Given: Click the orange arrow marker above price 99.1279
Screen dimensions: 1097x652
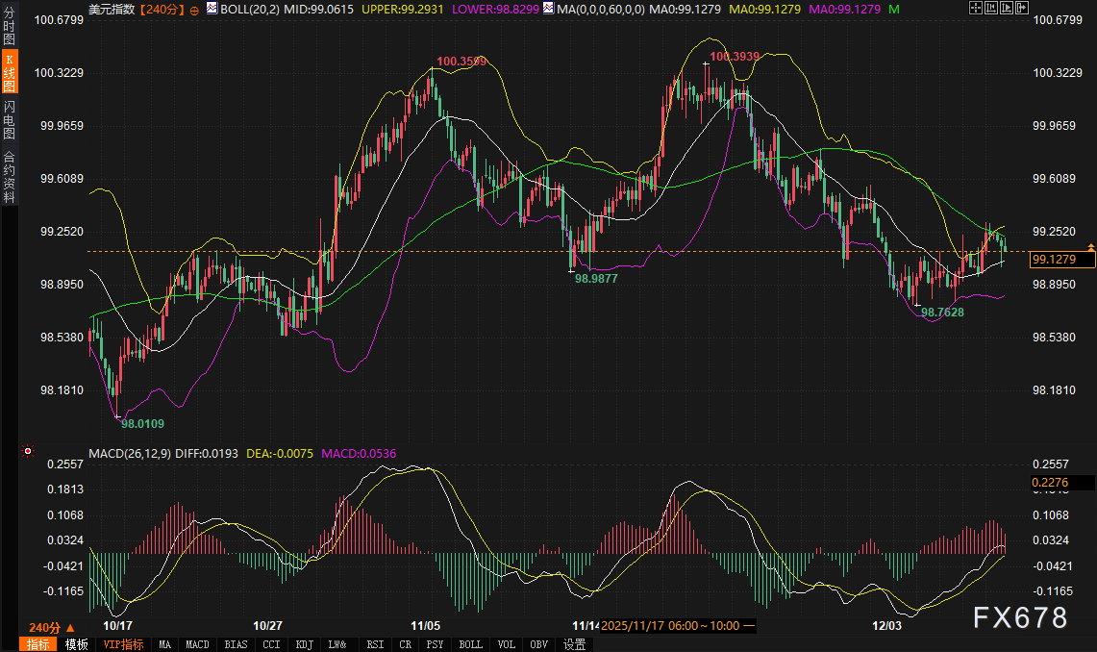Looking at the screenshot, I should coord(1090,248).
